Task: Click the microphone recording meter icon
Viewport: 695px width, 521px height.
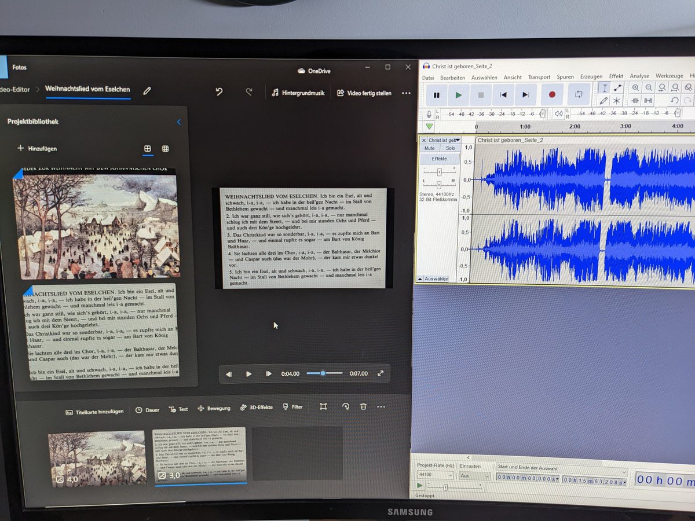Action: (x=429, y=114)
